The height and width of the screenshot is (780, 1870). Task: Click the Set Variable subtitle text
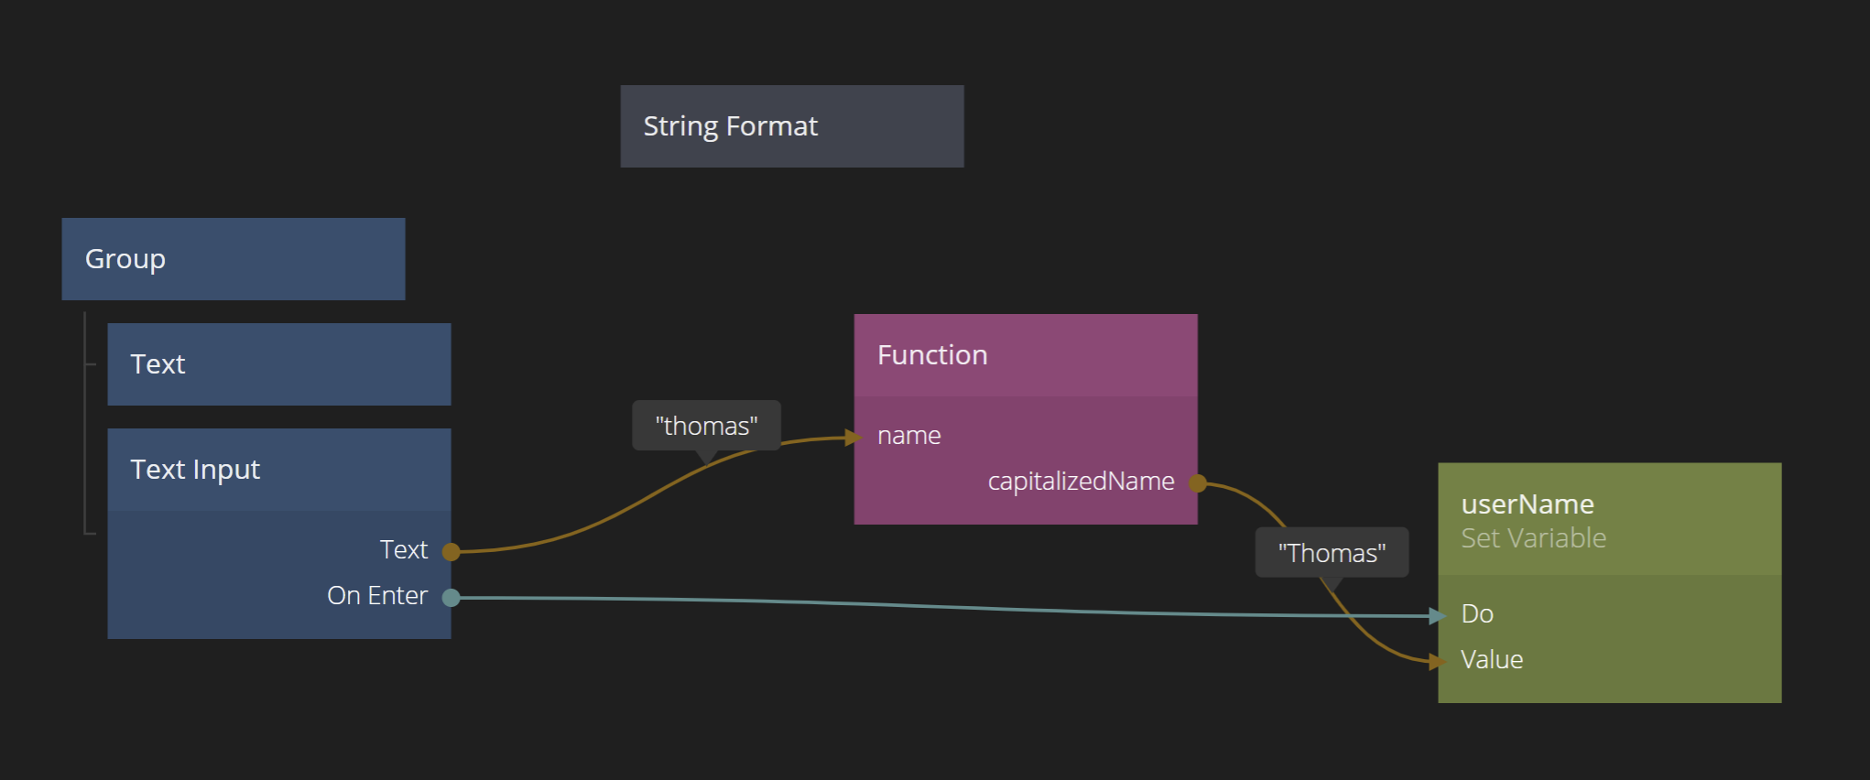pyautogui.click(x=1533, y=538)
